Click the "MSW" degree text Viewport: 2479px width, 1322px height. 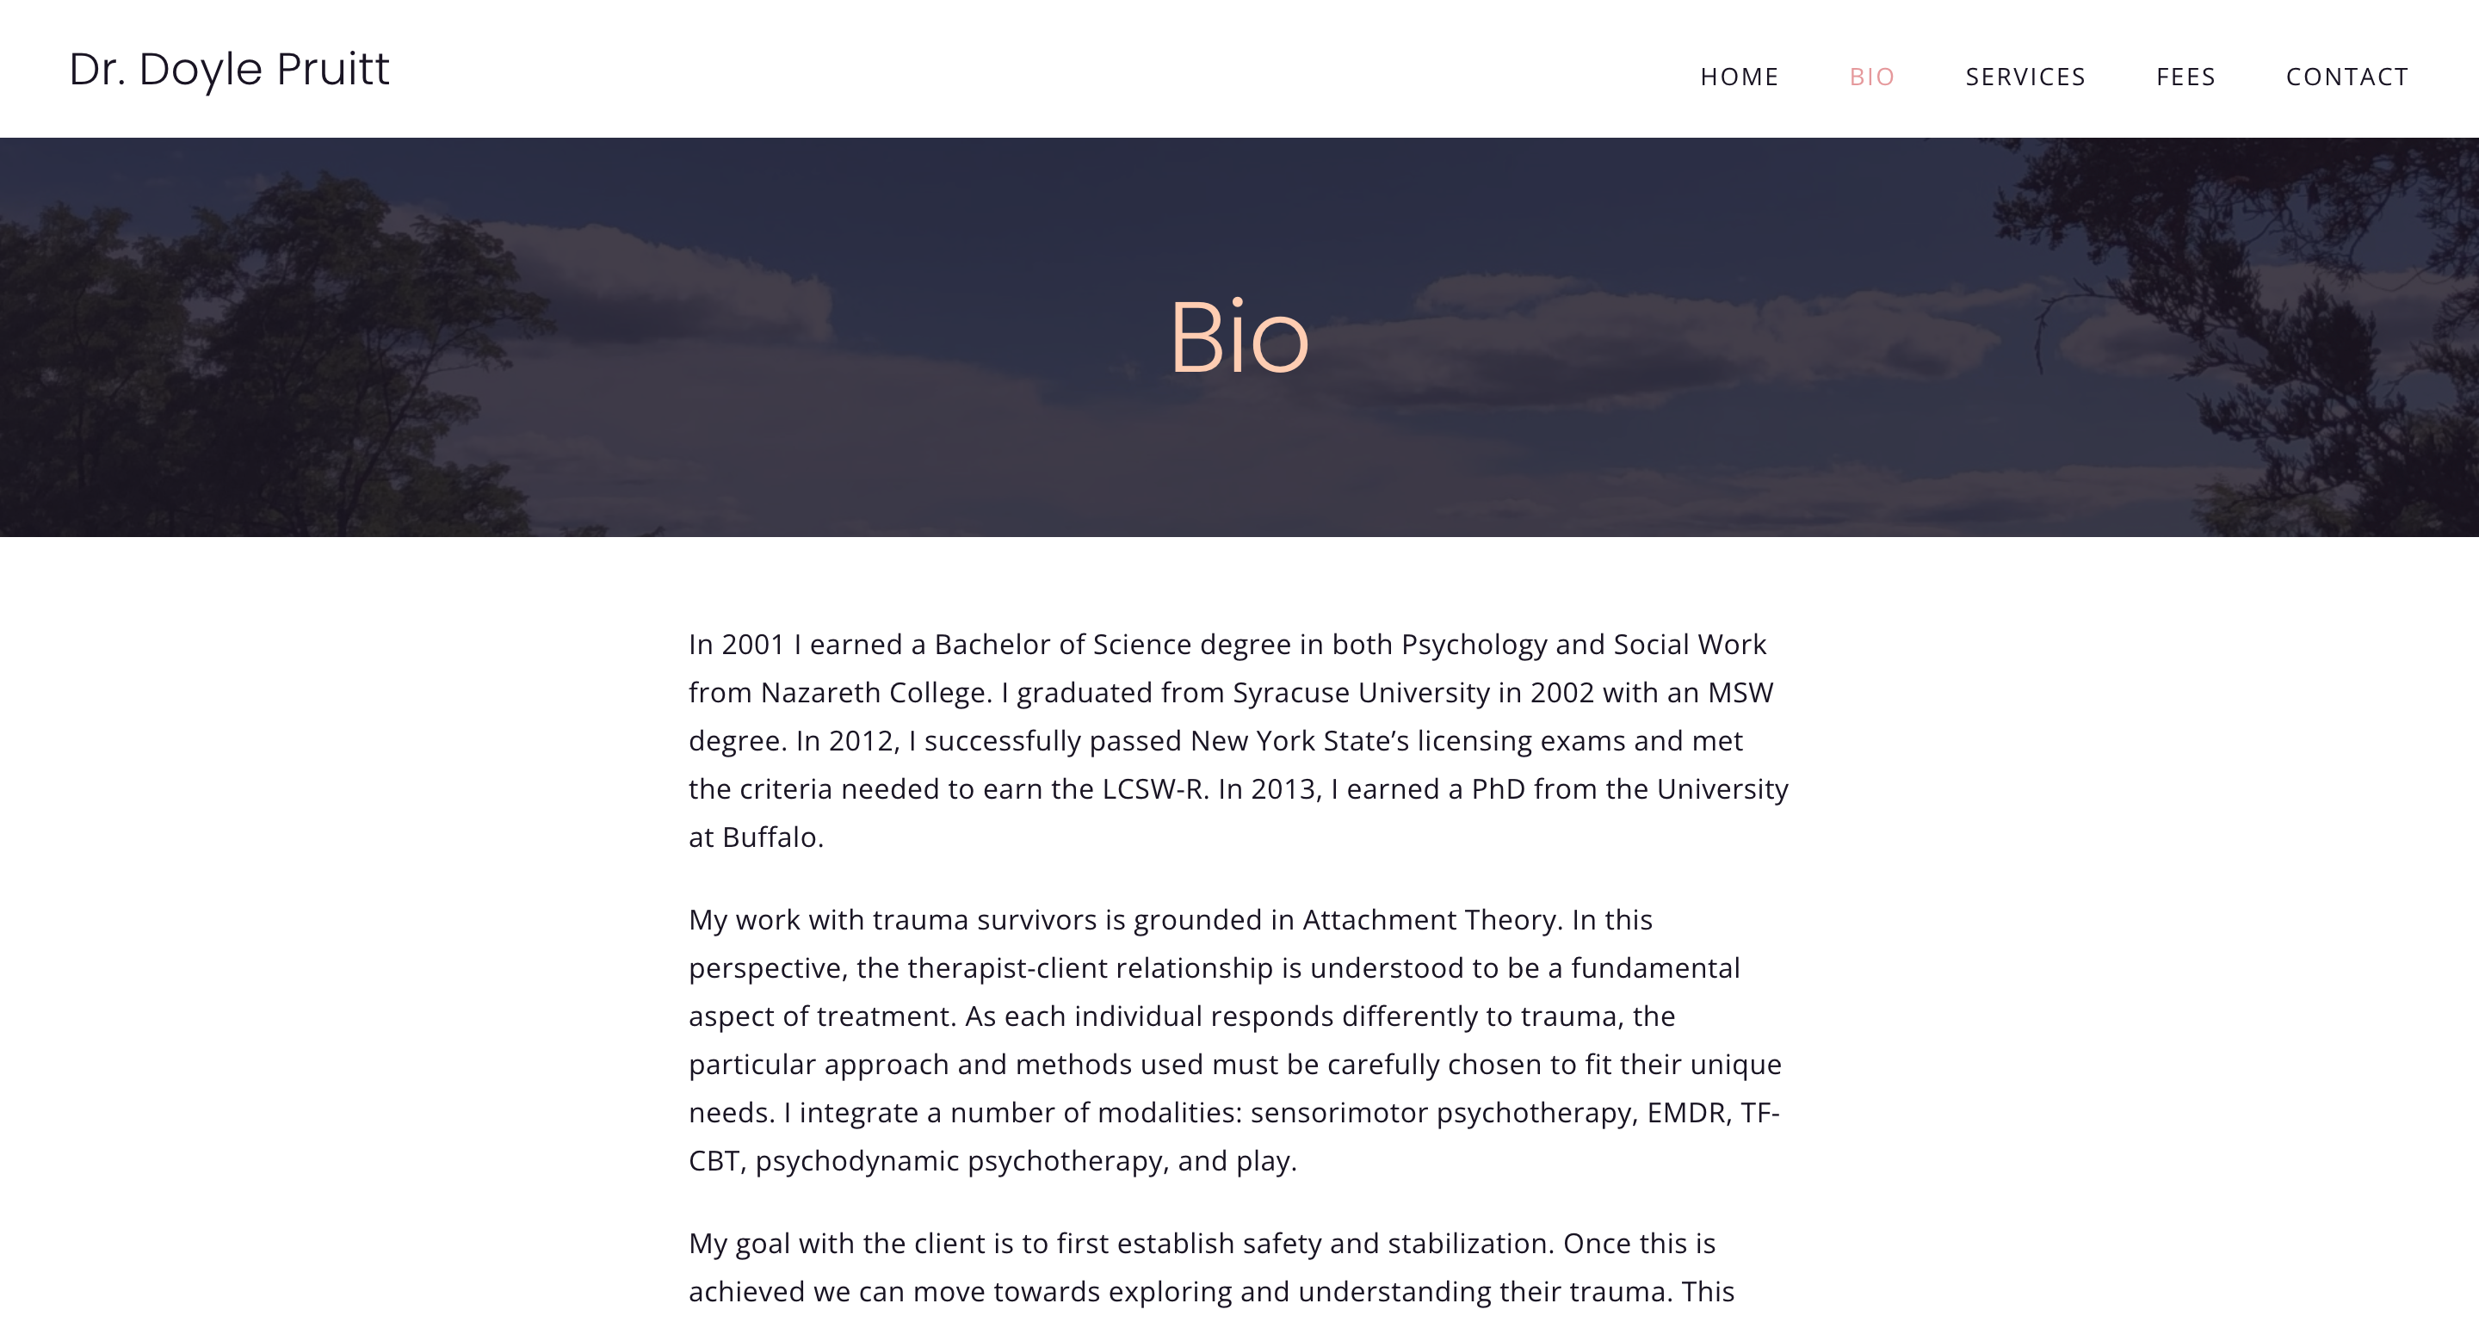(x=1740, y=693)
